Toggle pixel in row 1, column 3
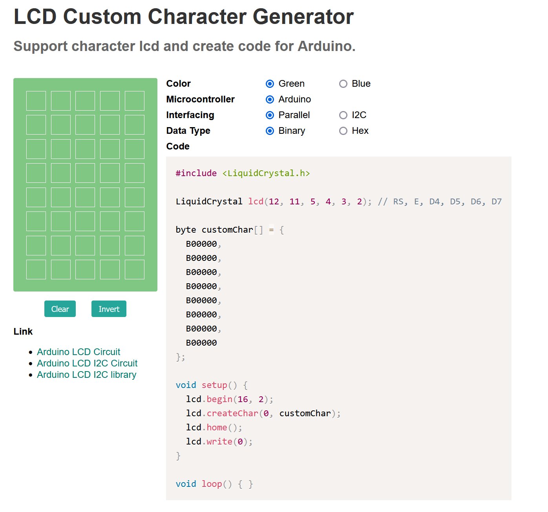548x512 pixels. point(85,101)
